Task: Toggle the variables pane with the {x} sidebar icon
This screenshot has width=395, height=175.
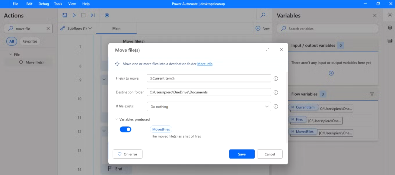Action: (x=390, y=14)
